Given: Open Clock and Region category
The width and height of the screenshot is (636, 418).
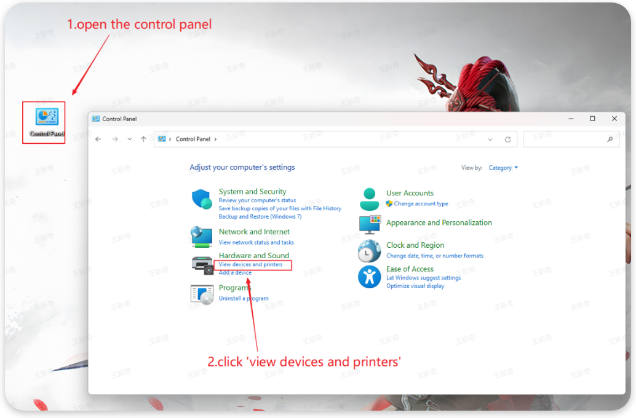Looking at the screenshot, I should [x=415, y=245].
